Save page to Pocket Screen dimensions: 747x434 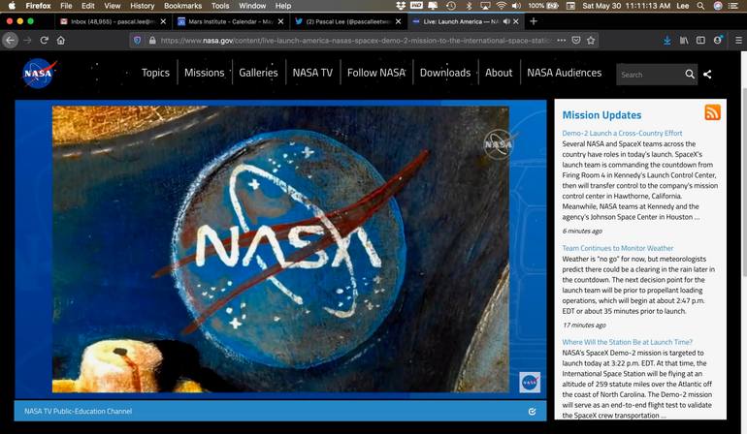(x=576, y=41)
